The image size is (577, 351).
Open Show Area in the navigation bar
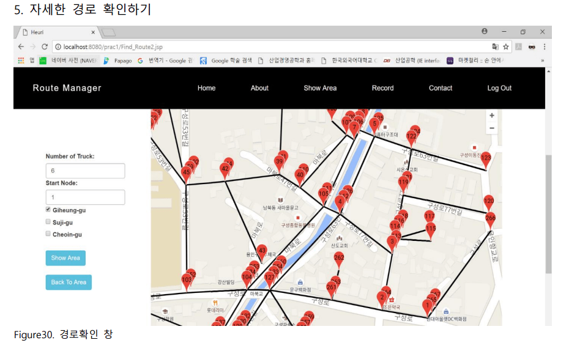coord(320,88)
